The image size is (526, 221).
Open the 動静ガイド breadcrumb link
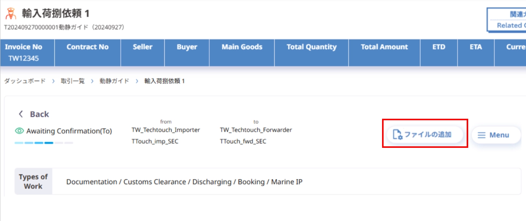(114, 81)
